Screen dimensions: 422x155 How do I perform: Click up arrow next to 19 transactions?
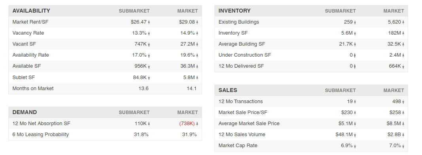[x=355, y=102]
